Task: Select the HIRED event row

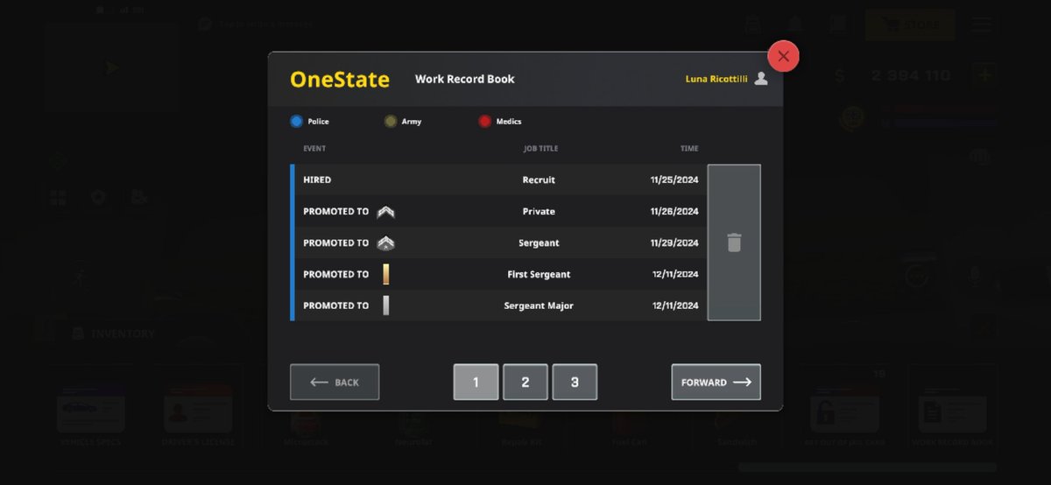Action: [498, 179]
